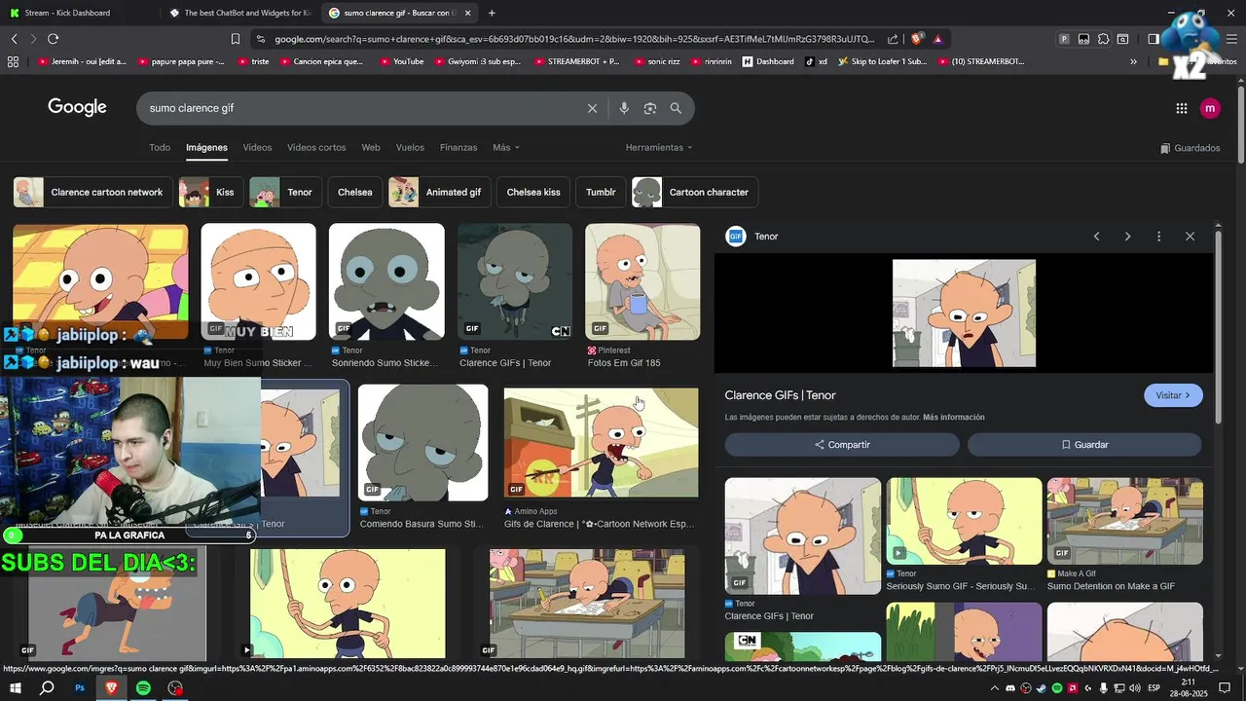The image size is (1246, 701).
Task: Show more bookmarks with the chevron
Action: (1133, 61)
